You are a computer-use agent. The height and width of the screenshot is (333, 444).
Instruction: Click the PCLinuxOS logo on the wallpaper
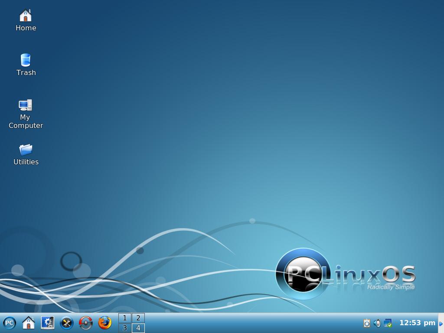click(x=345, y=274)
